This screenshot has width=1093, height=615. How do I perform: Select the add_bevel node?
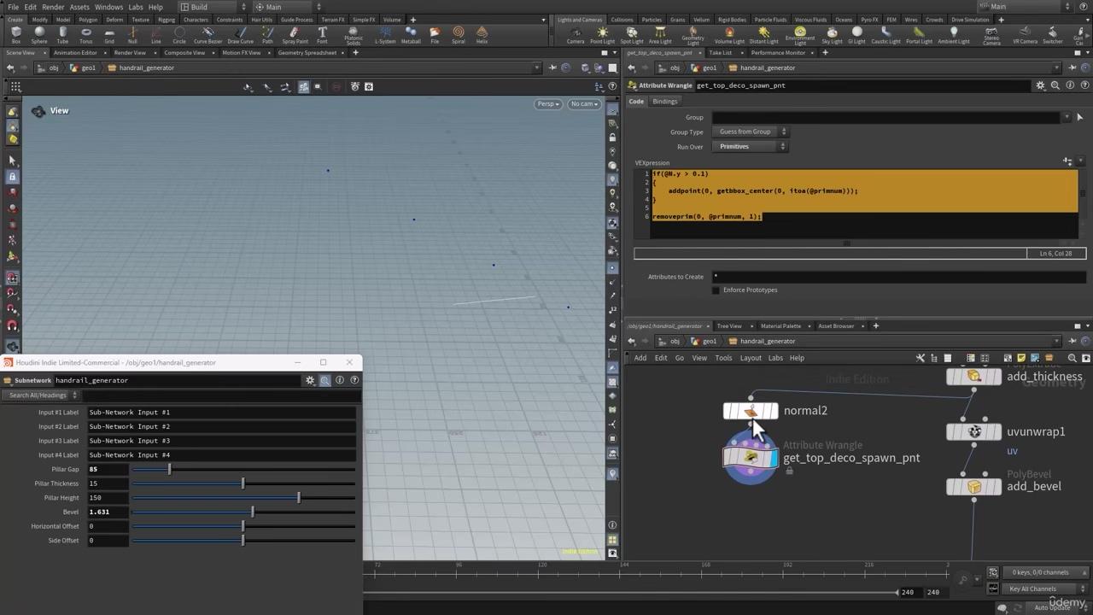point(974,487)
